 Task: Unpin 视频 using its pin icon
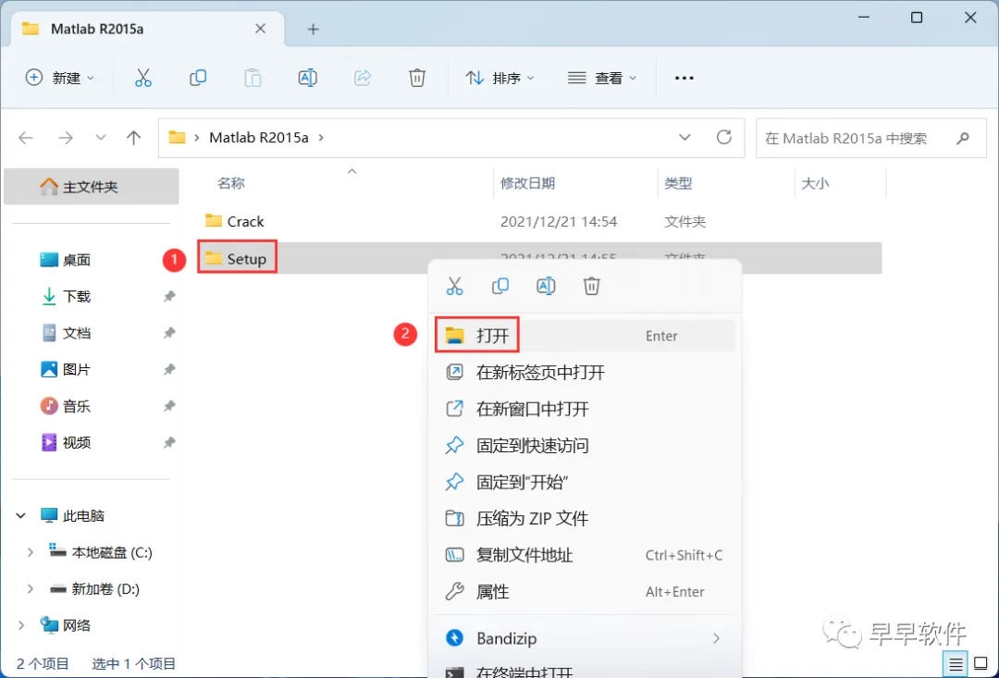tap(169, 442)
